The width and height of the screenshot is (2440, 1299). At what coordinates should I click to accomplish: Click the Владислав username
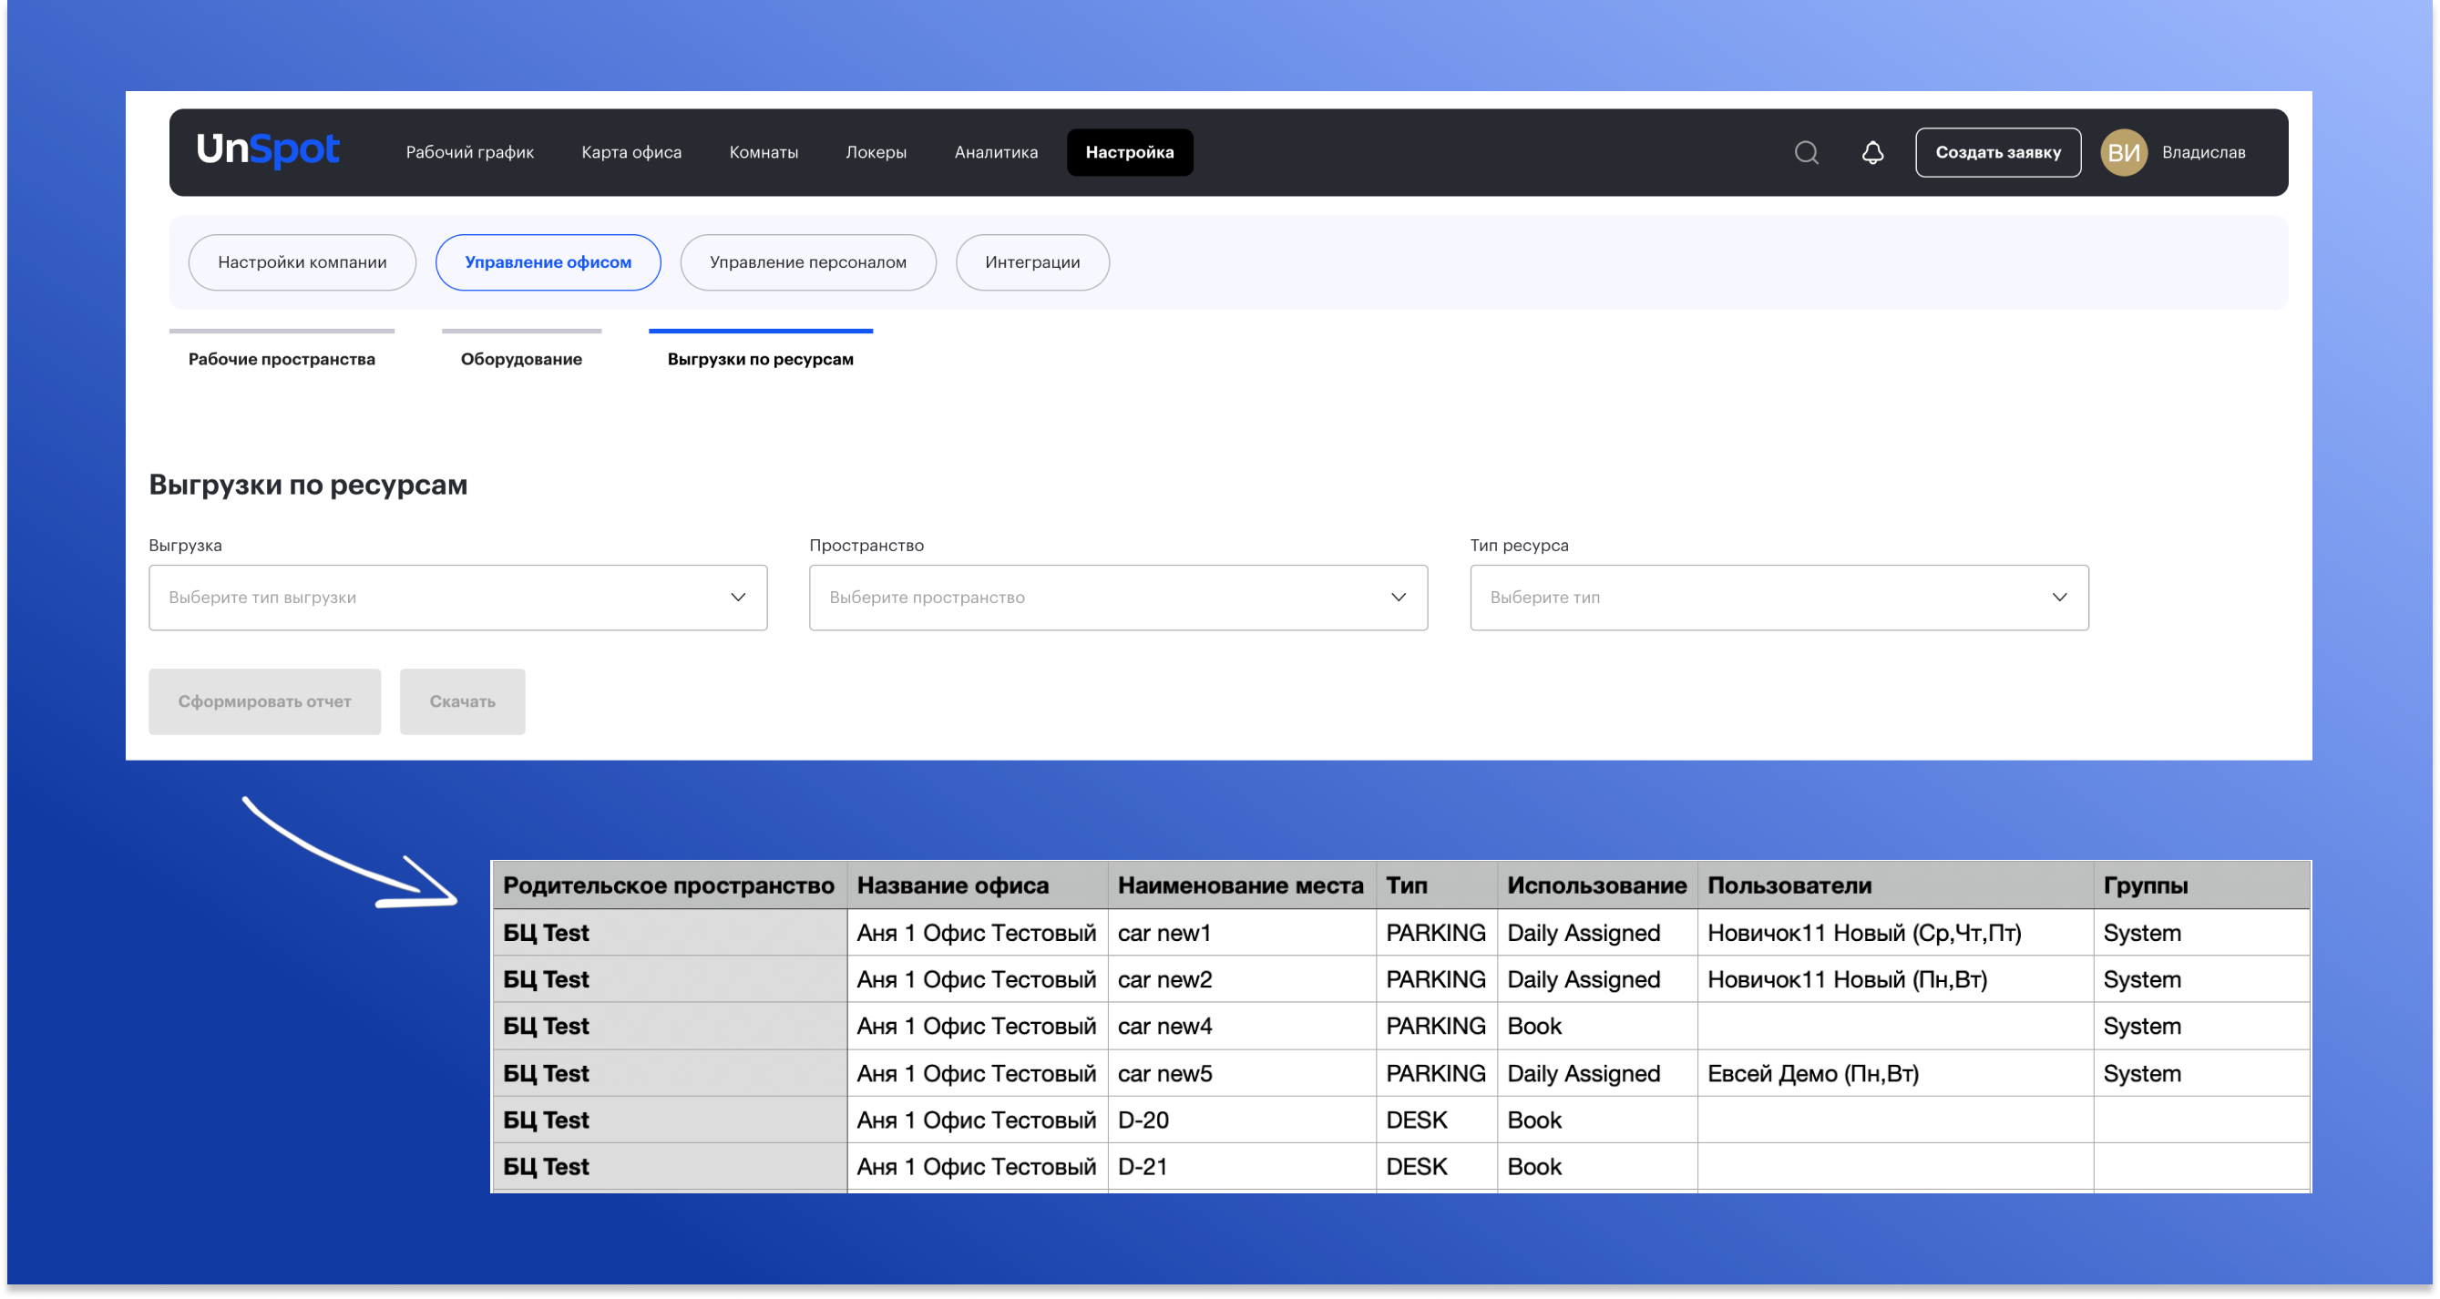click(x=2202, y=152)
